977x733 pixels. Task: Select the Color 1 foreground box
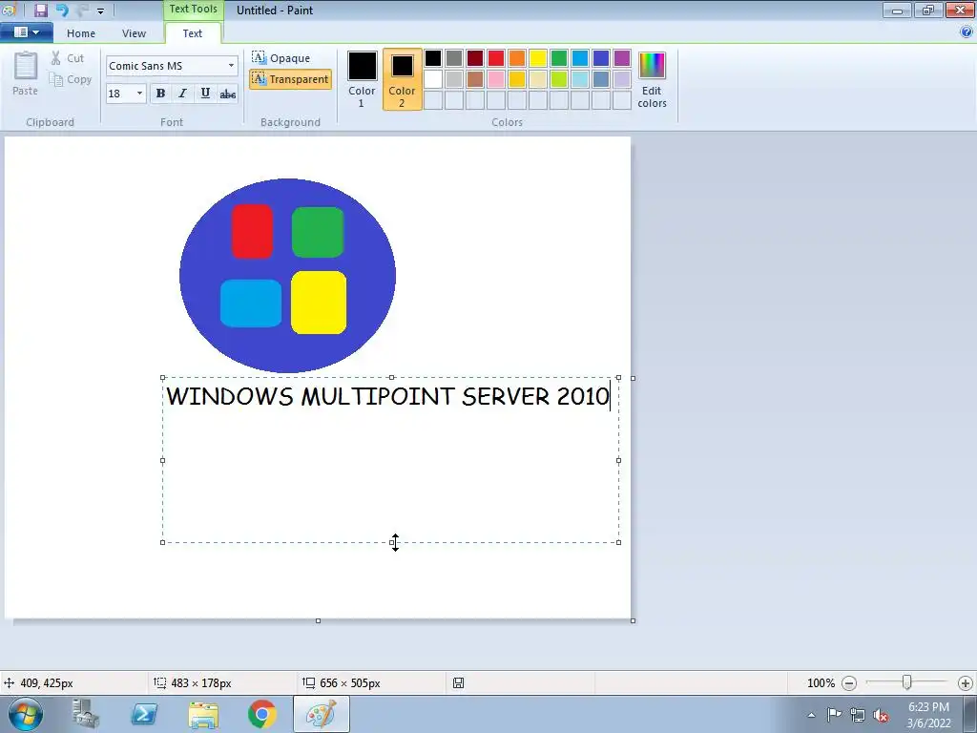362,79
